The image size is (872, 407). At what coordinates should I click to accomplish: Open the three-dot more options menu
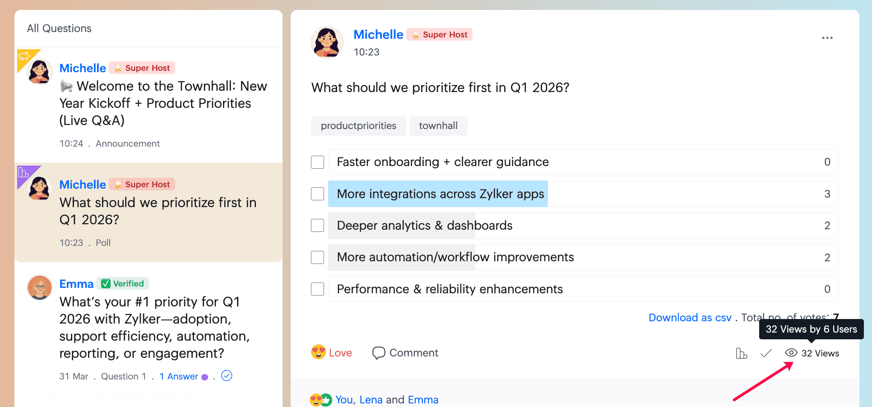pos(827,38)
